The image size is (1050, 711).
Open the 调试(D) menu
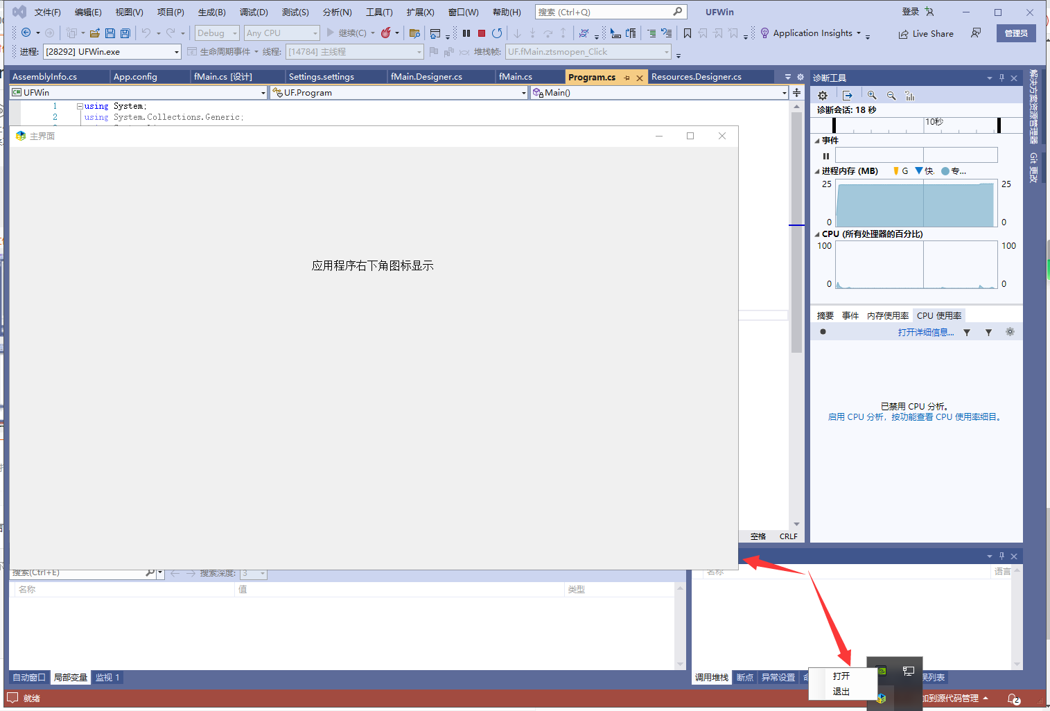tap(254, 12)
